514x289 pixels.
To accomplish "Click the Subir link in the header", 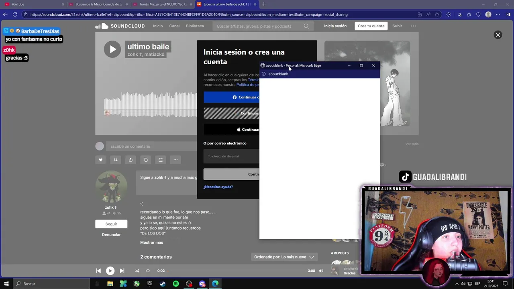I will (397, 26).
